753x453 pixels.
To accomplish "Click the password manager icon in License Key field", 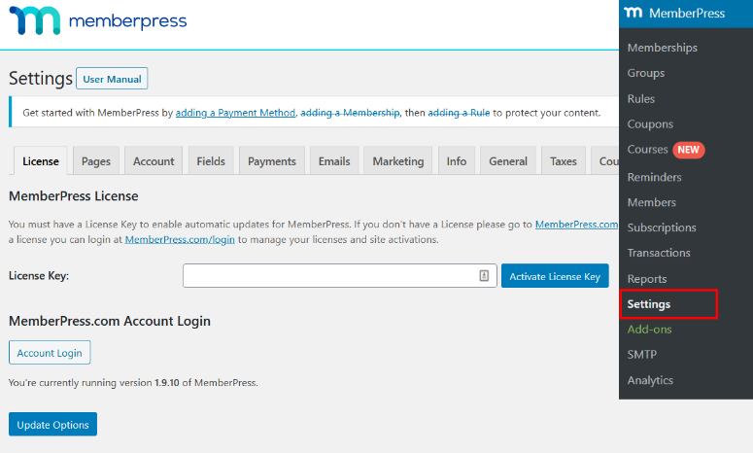I will click(x=484, y=275).
